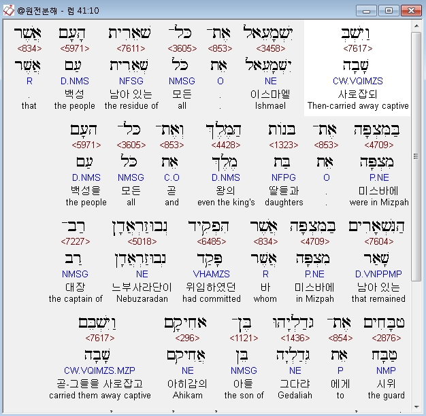This screenshot has width=426, height=416.
Task: Click the gloss 'even the king's'
Action: point(226,203)
